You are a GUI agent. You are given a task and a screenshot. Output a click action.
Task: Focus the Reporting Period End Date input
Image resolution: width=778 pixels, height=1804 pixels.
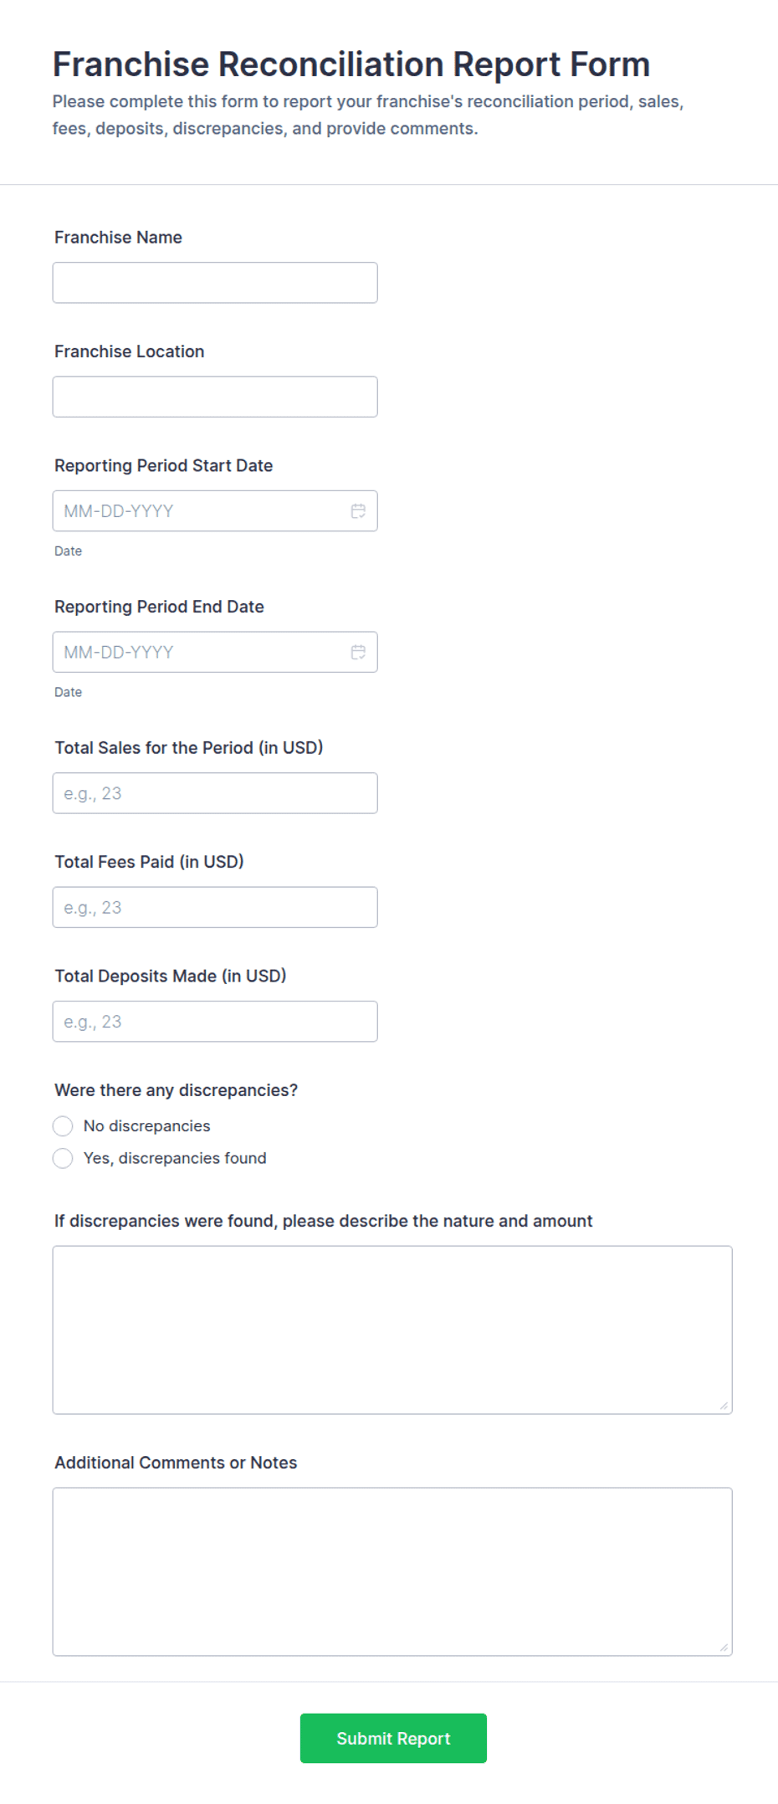(192, 652)
